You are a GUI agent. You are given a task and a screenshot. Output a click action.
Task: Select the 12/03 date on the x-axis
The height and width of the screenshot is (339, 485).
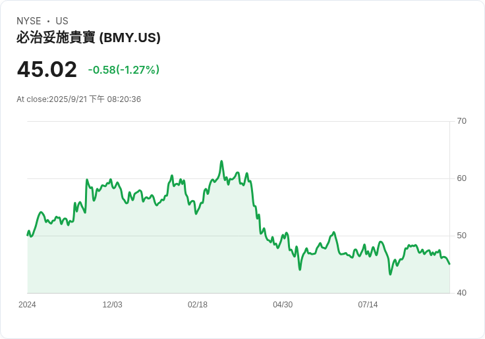pos(112,305)
